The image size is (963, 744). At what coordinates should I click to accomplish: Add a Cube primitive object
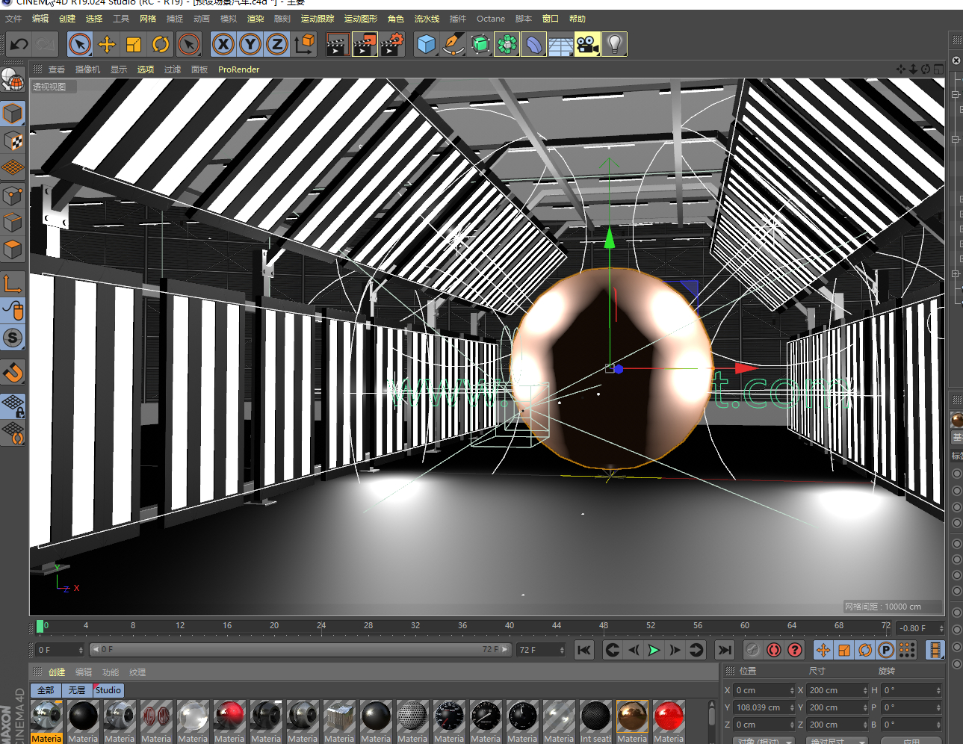click(x=427, y=45)
